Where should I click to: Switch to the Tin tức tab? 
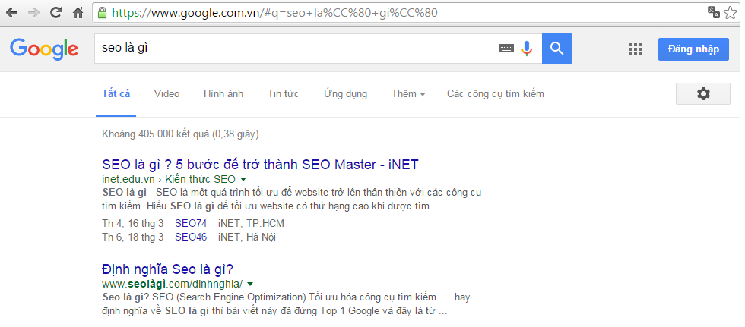click(x=283, y=94)
